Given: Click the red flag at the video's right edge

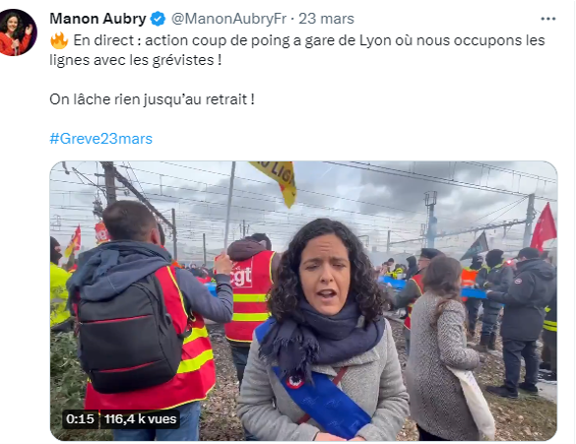Looking at the screenshot, I should point(543,227).
